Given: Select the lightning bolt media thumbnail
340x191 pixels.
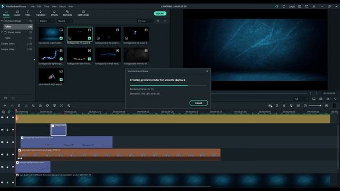Looking at the screenshot, I should click(51, 55).
